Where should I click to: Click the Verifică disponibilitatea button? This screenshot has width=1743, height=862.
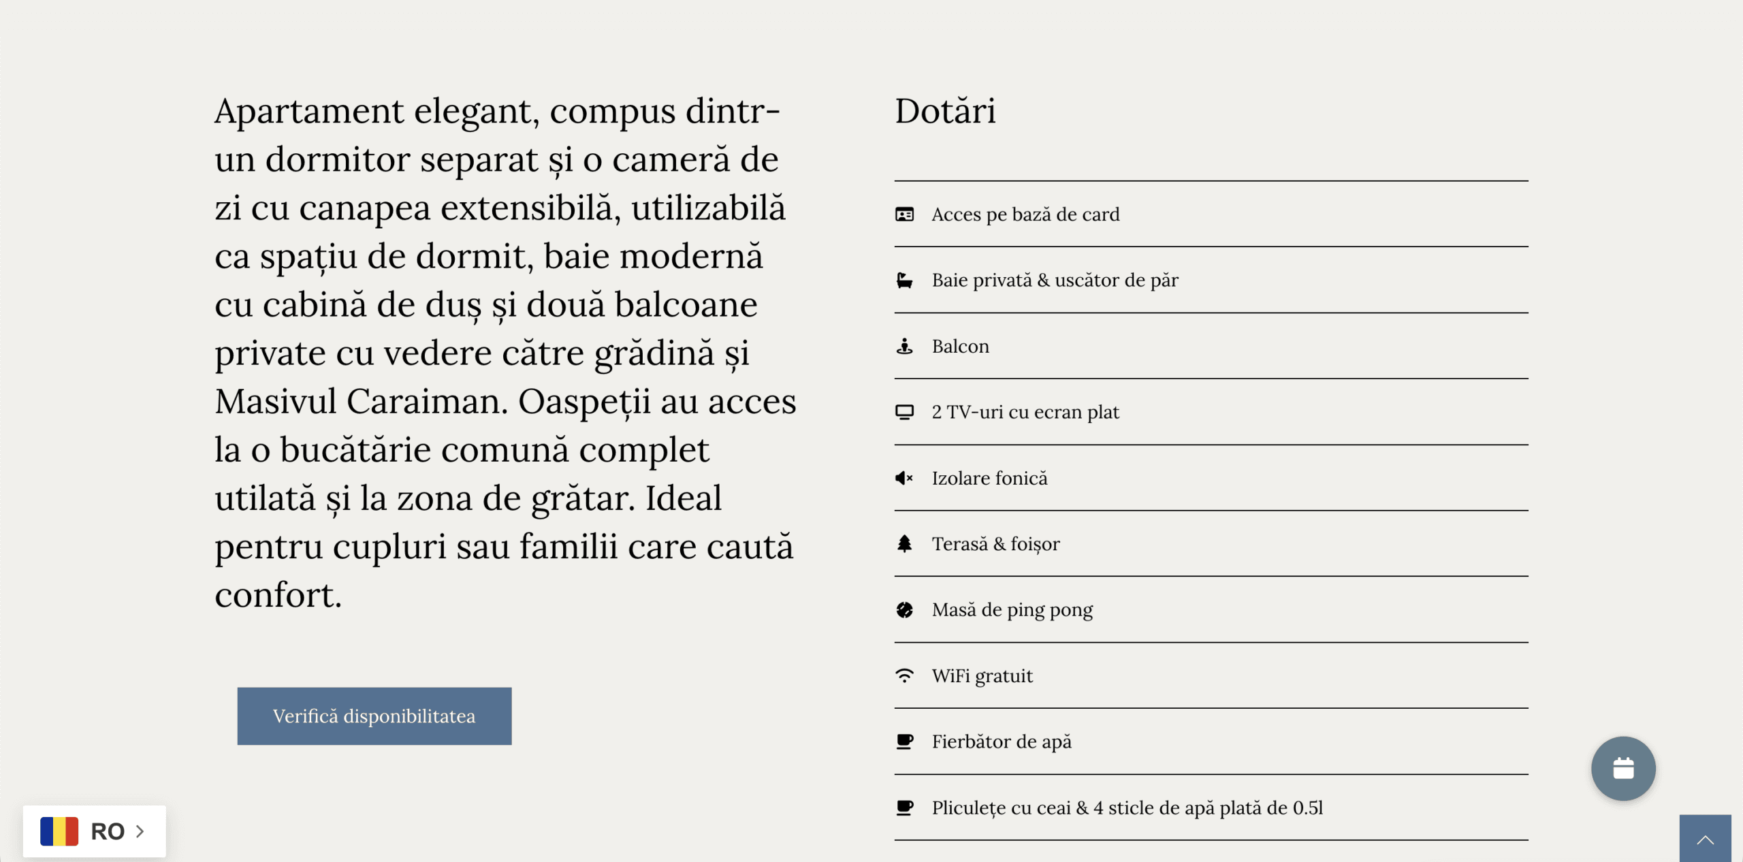click(374, 716)
